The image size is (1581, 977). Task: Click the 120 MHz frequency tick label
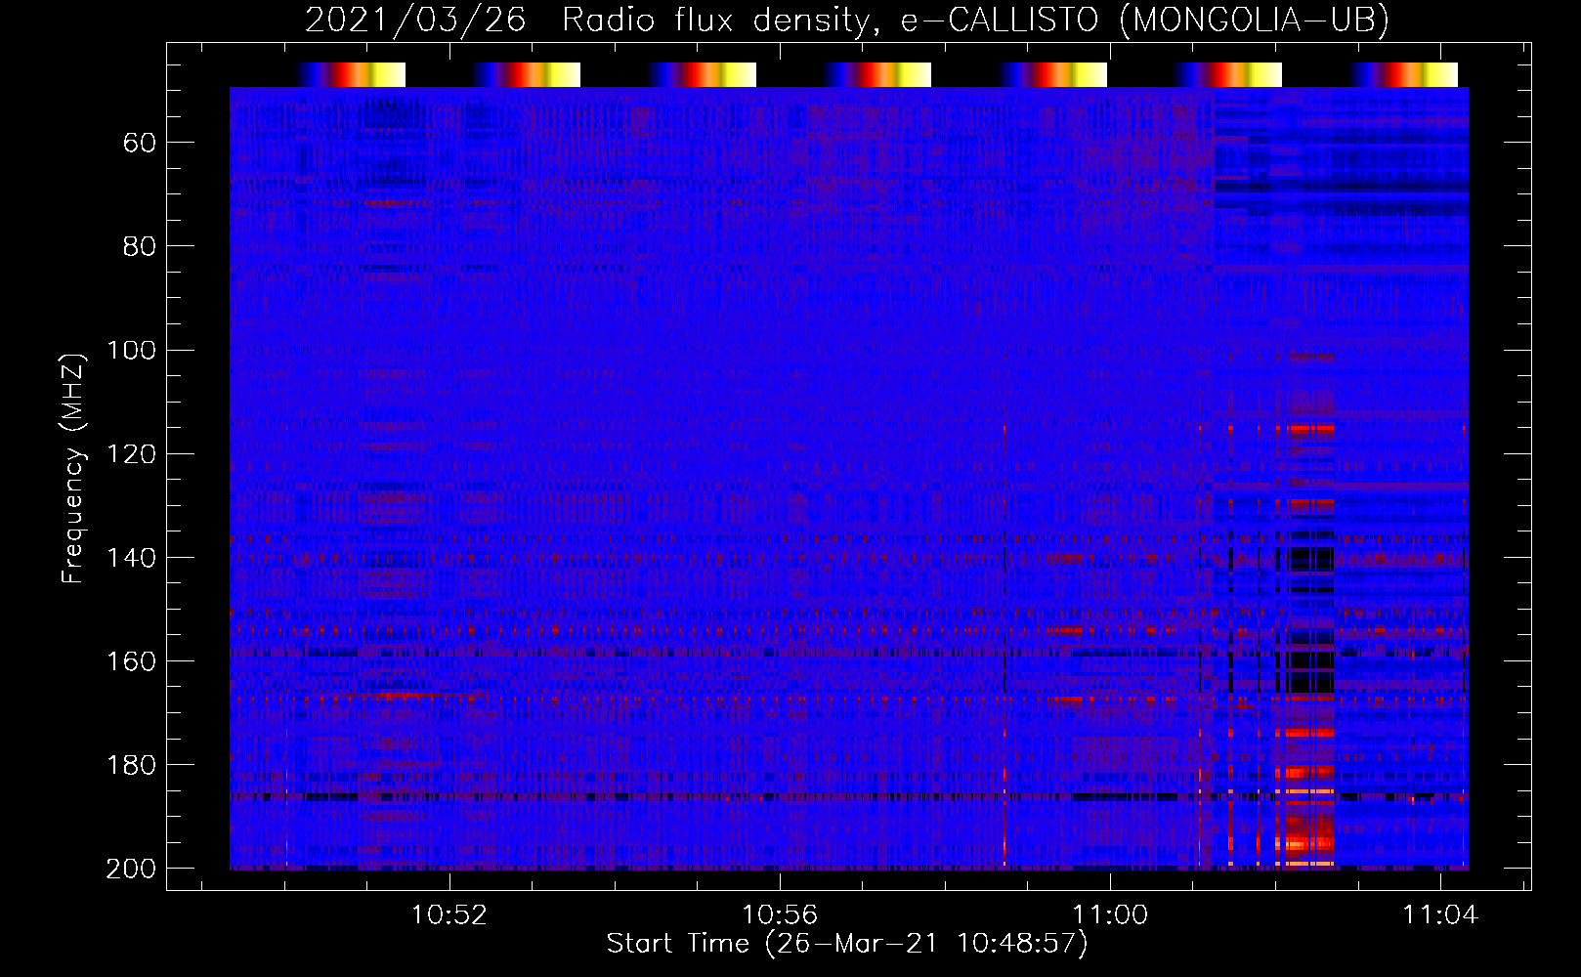point(131,454)
